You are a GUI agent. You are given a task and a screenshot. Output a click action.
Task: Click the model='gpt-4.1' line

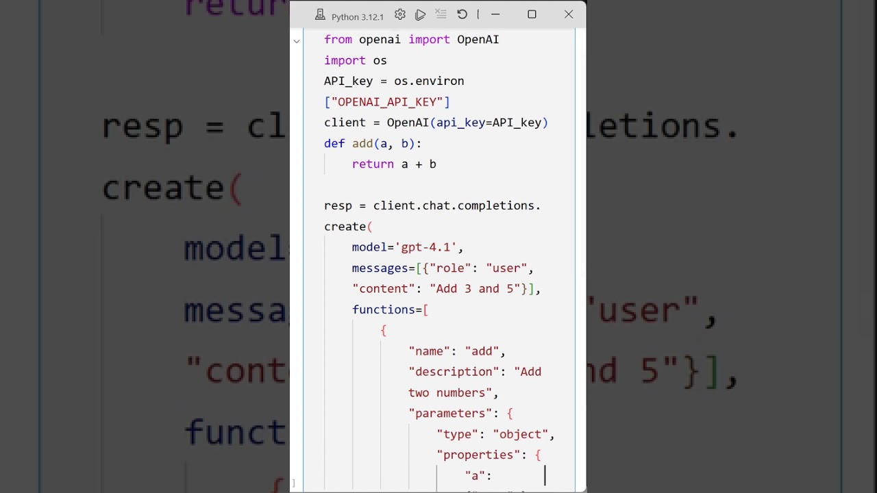click(x=408, y=247)
